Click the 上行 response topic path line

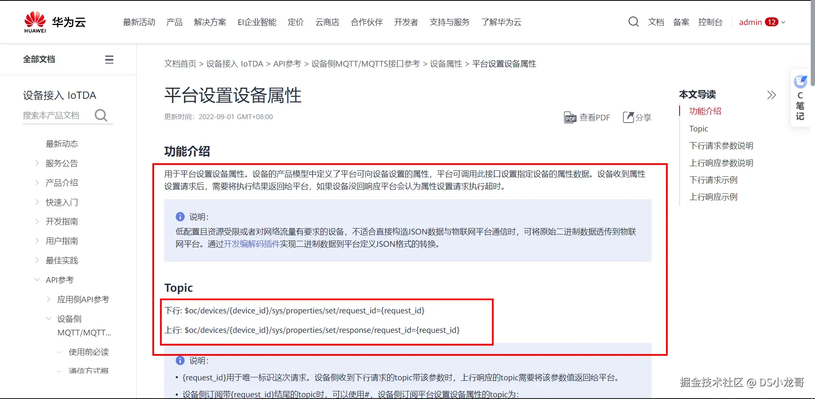(312, 330)
